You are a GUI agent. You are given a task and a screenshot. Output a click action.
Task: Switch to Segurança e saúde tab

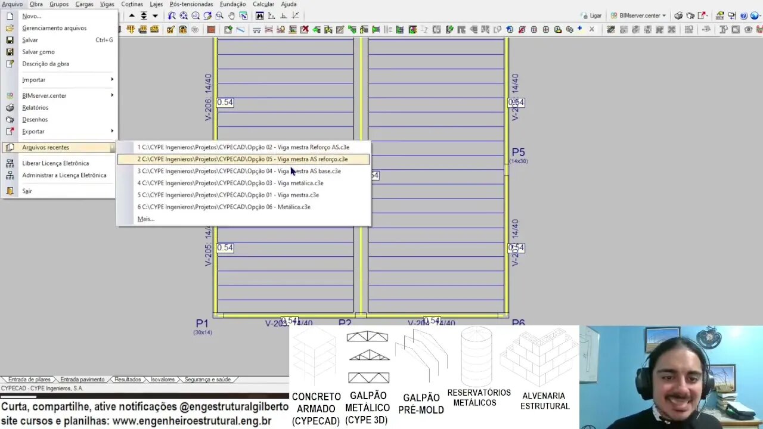click(x=207, y=380)
